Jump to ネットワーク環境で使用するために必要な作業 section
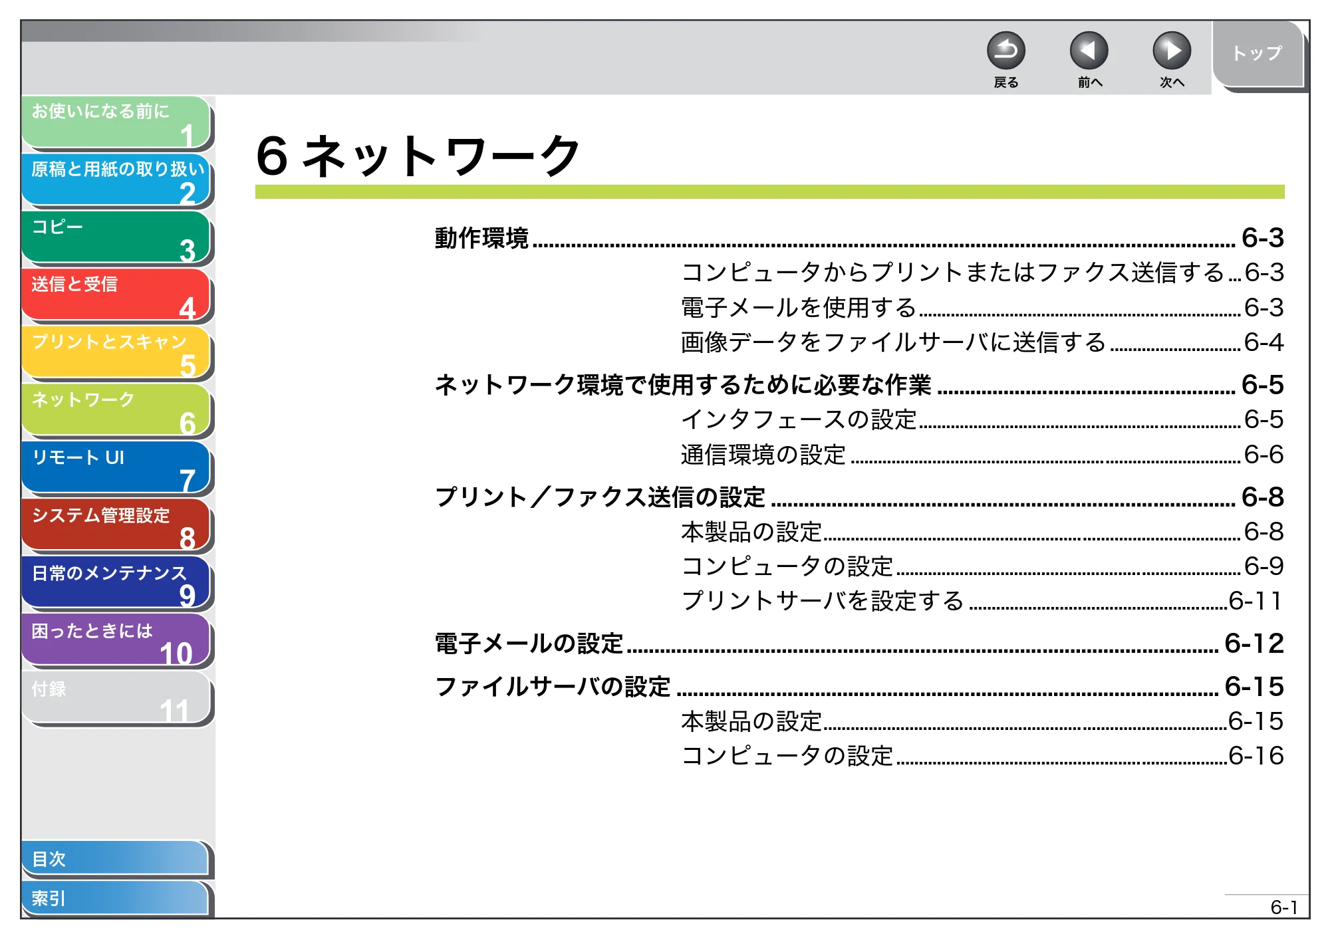The height and width of the screenshot is (940, 1330). coord(859,385)
